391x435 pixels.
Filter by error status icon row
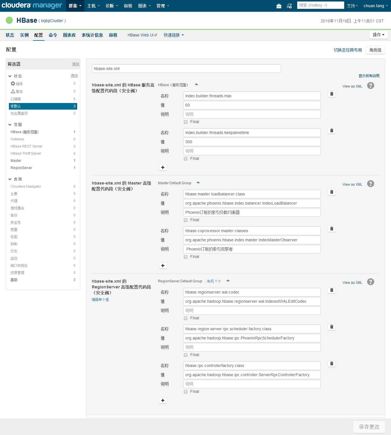[43, 83]
